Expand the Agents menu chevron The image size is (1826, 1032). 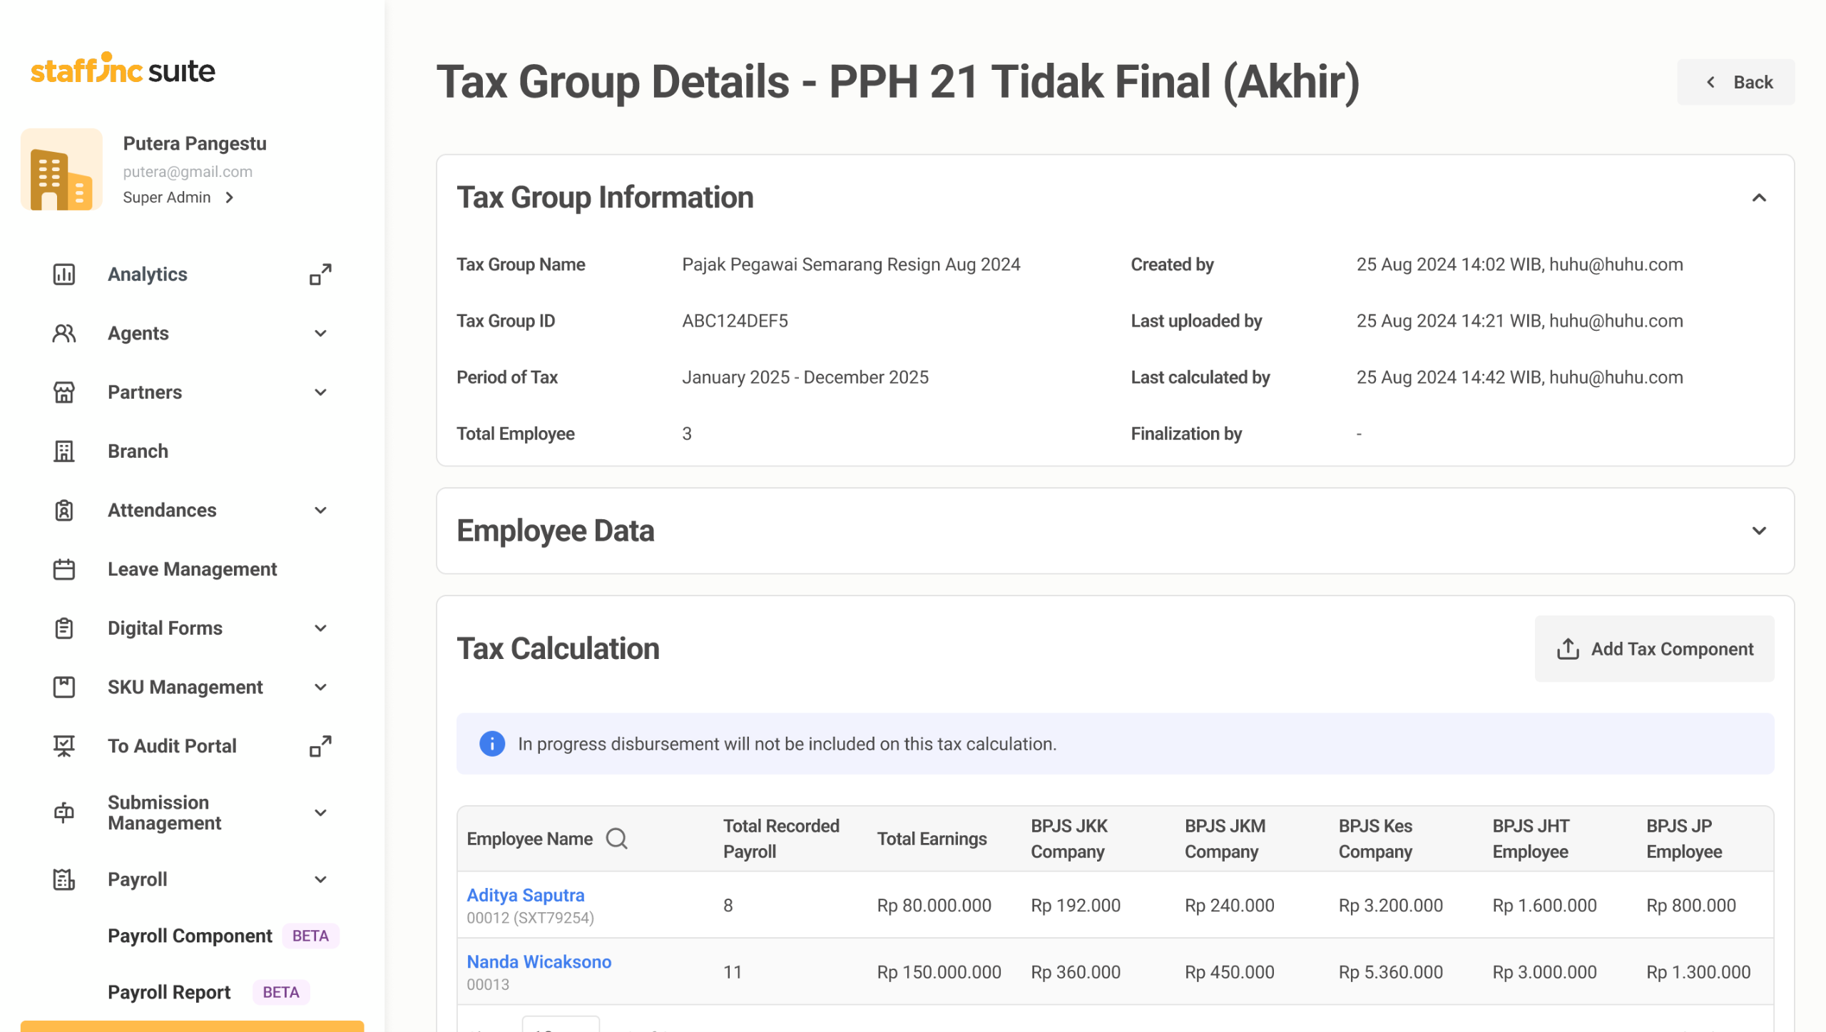320,334
